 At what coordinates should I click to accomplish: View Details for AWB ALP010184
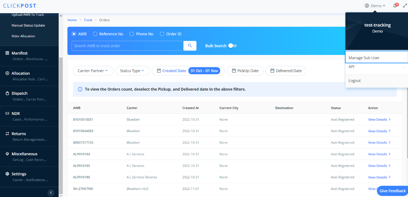pyautogui.click(x=379, y=154)
